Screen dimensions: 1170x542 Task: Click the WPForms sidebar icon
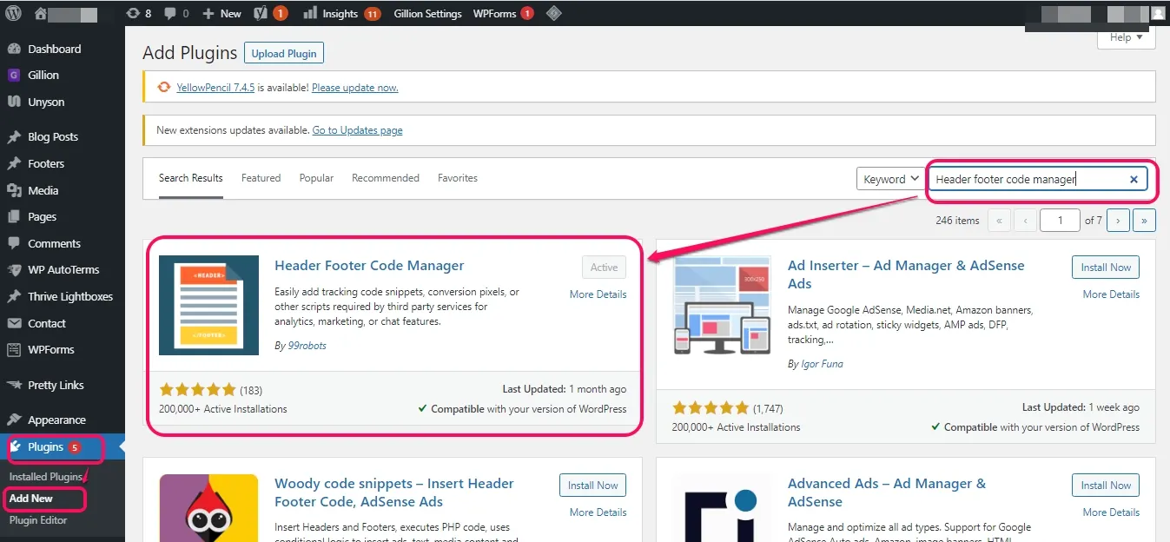[x=14, y=350]
